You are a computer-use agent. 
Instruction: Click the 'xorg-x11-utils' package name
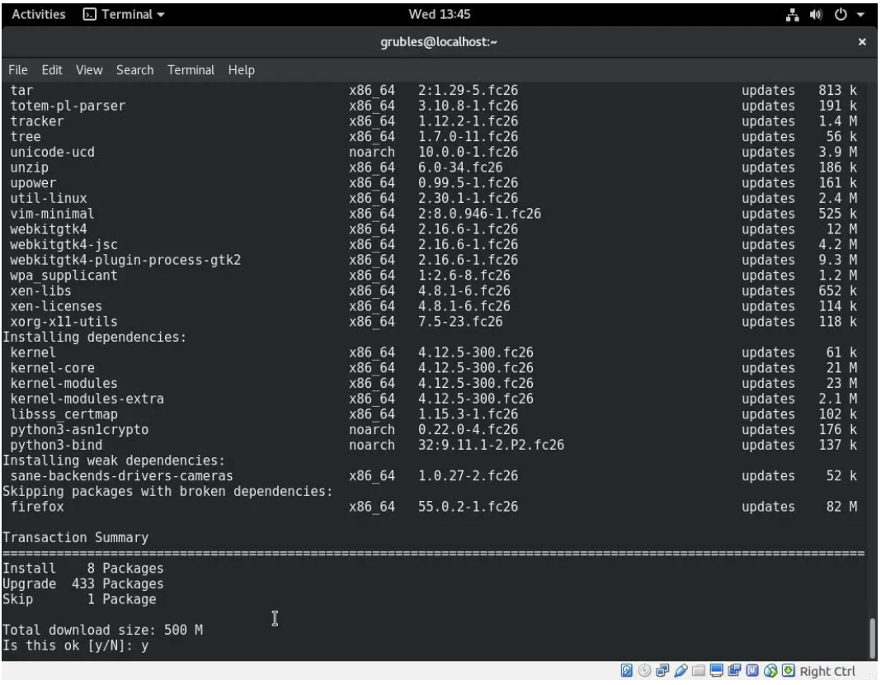[x=64, y=322]
